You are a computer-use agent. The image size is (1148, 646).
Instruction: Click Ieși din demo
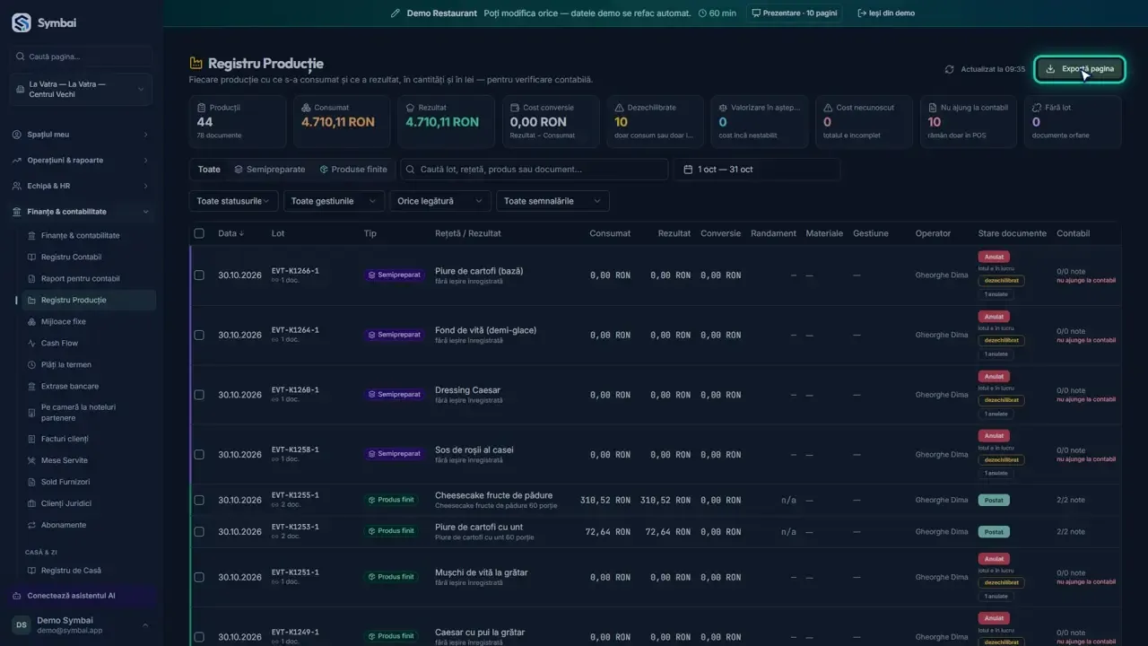click(x=886, y=13)
